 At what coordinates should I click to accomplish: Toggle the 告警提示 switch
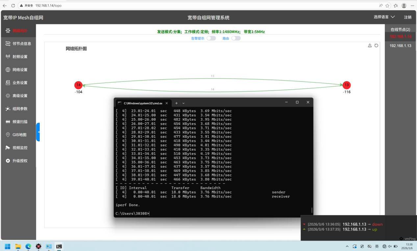(x=211, y=38)
